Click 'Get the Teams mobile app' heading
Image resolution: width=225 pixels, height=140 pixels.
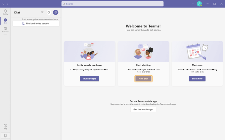pyautogui.click(x=143, y=101)
